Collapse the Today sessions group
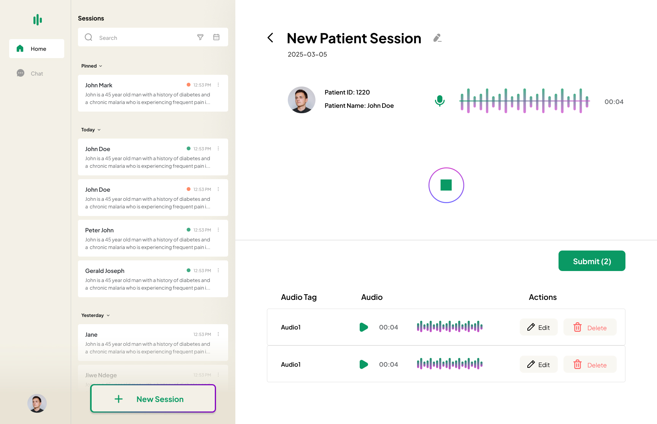 point(91,130)
